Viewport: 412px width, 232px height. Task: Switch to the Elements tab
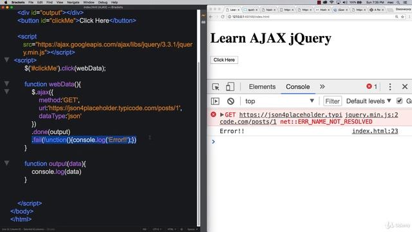(262, 87)
